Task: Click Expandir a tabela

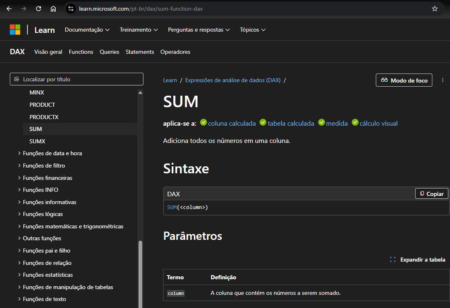Action: pos(423,260)
